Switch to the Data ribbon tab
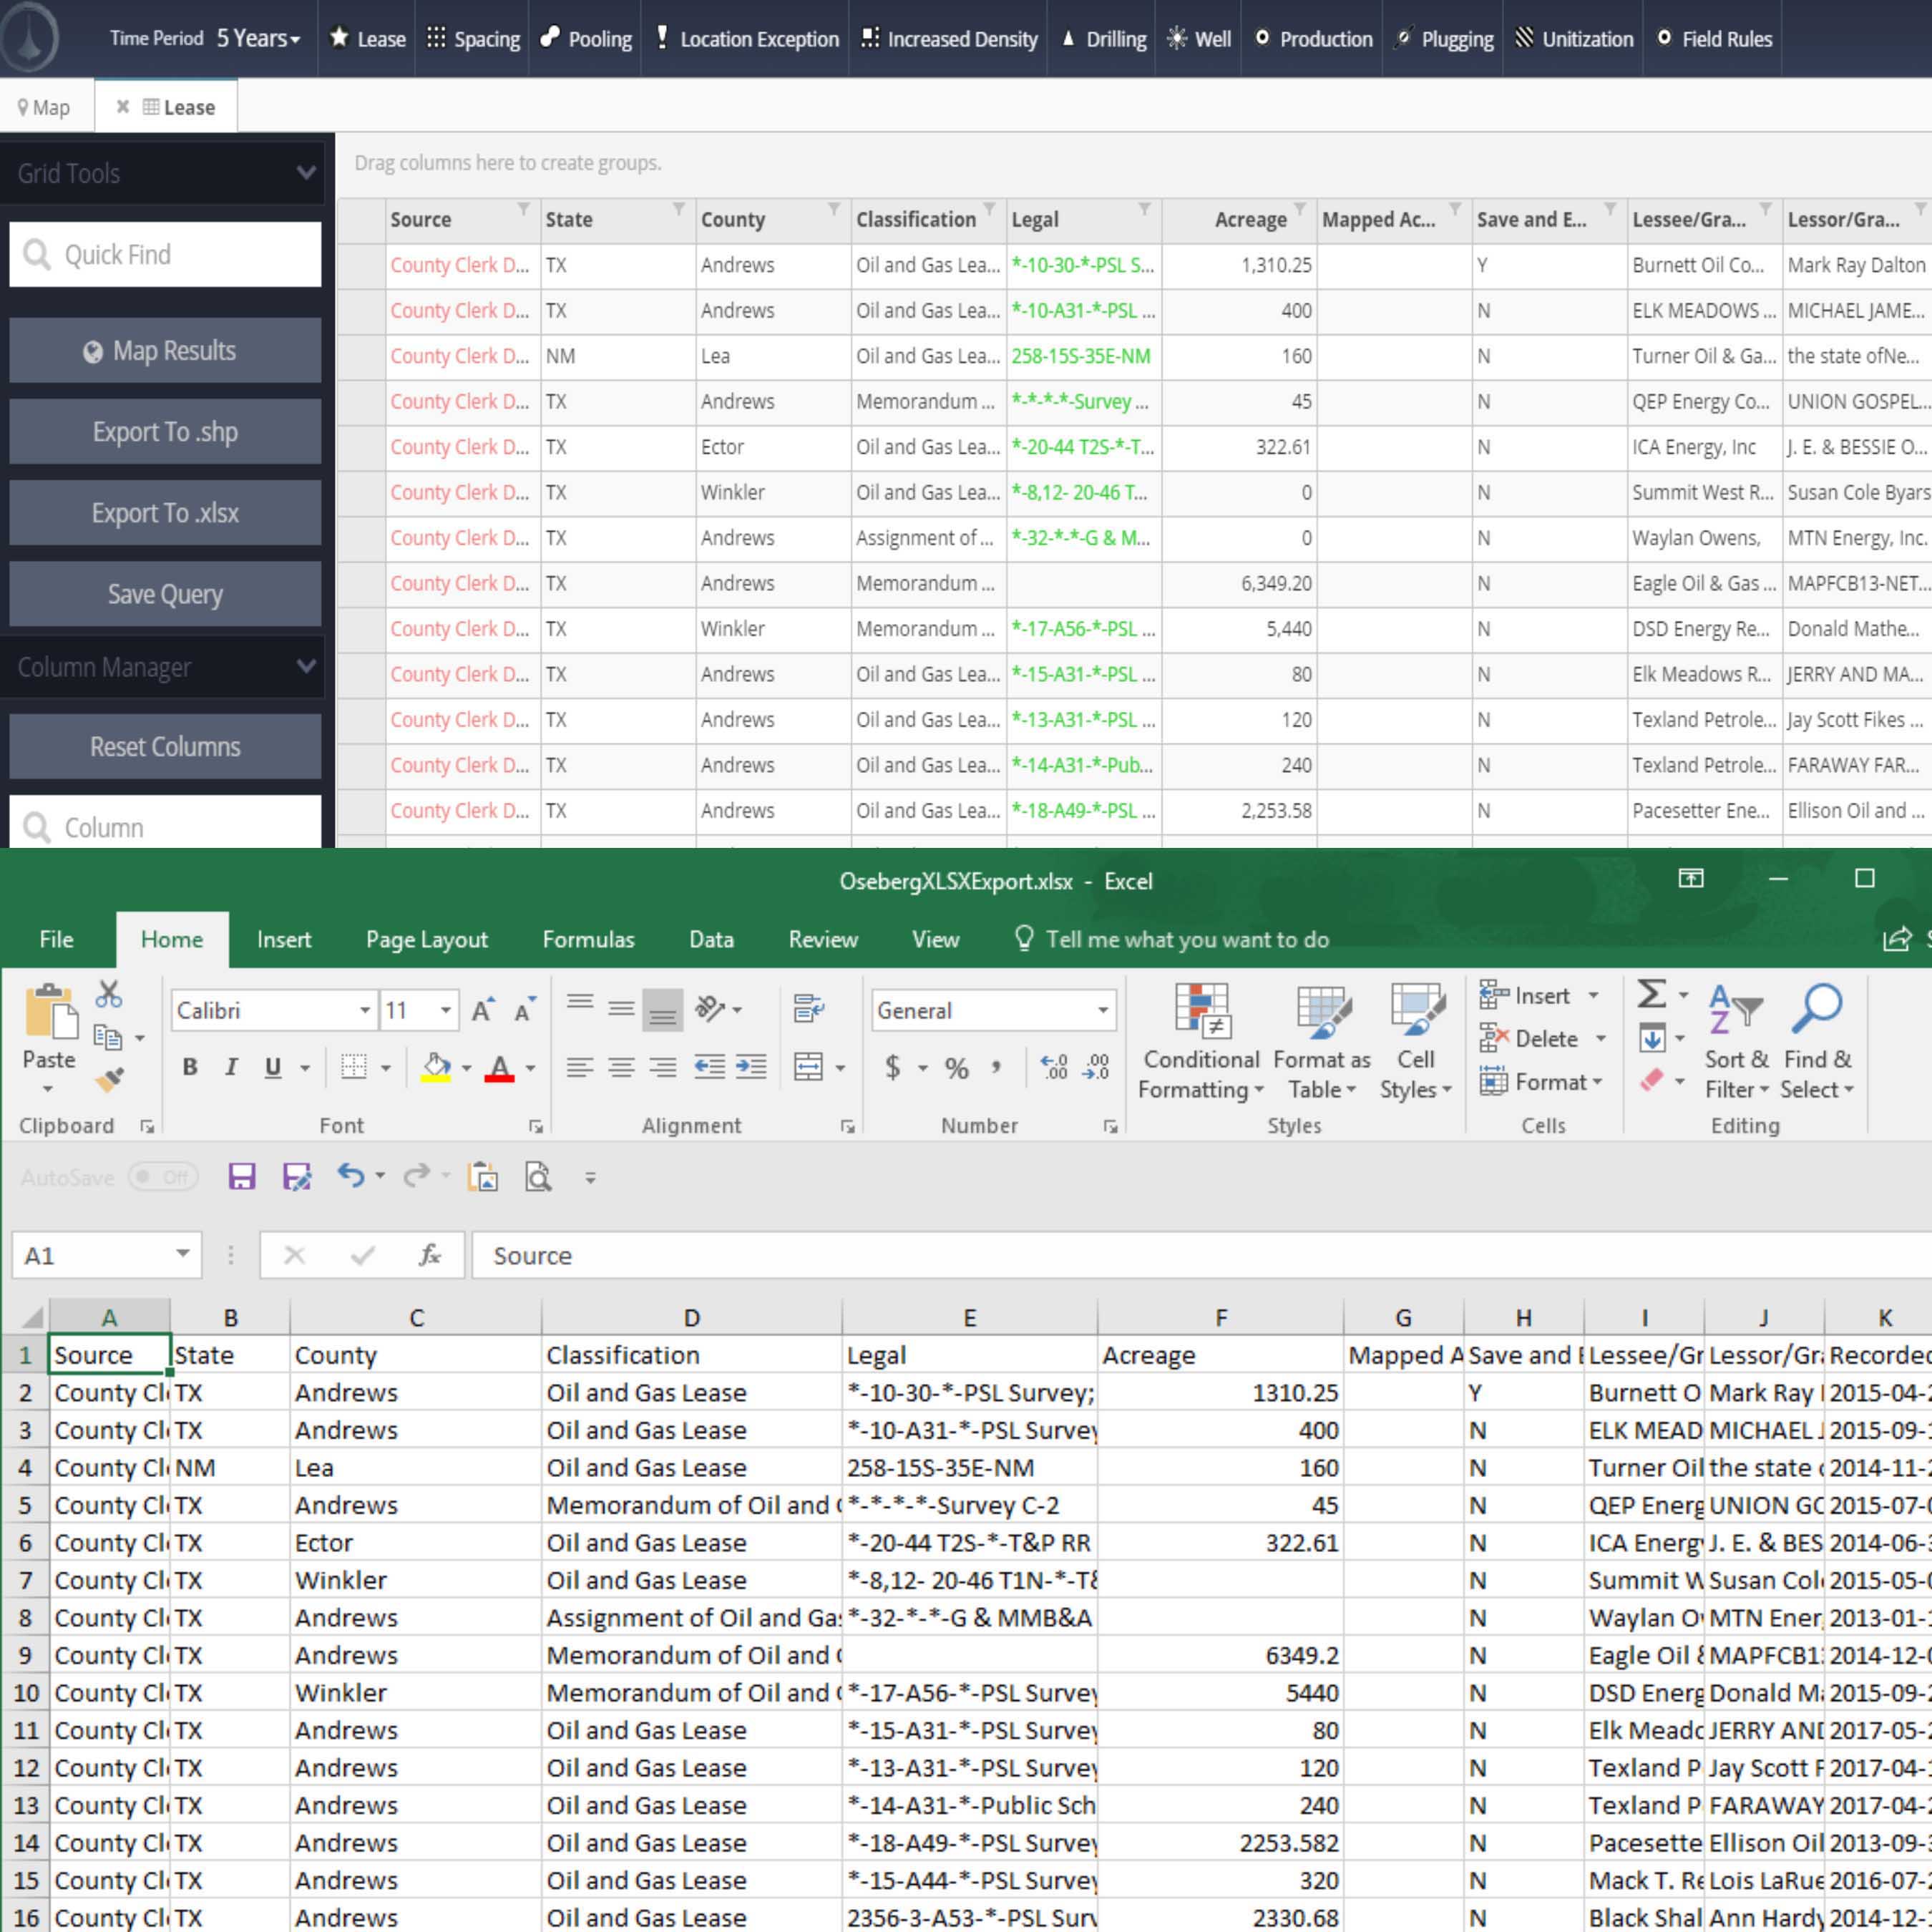 click(x=711, y=939)
